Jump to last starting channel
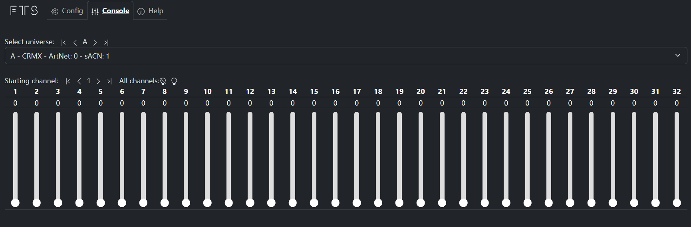The height and width of the screenshot is (227, 691). (109, 81)
